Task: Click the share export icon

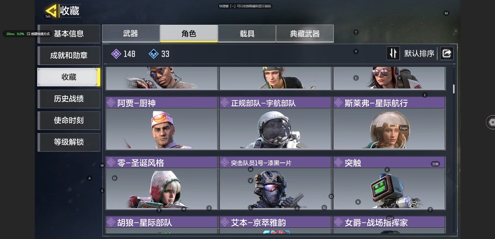Action: click(447, 53)
